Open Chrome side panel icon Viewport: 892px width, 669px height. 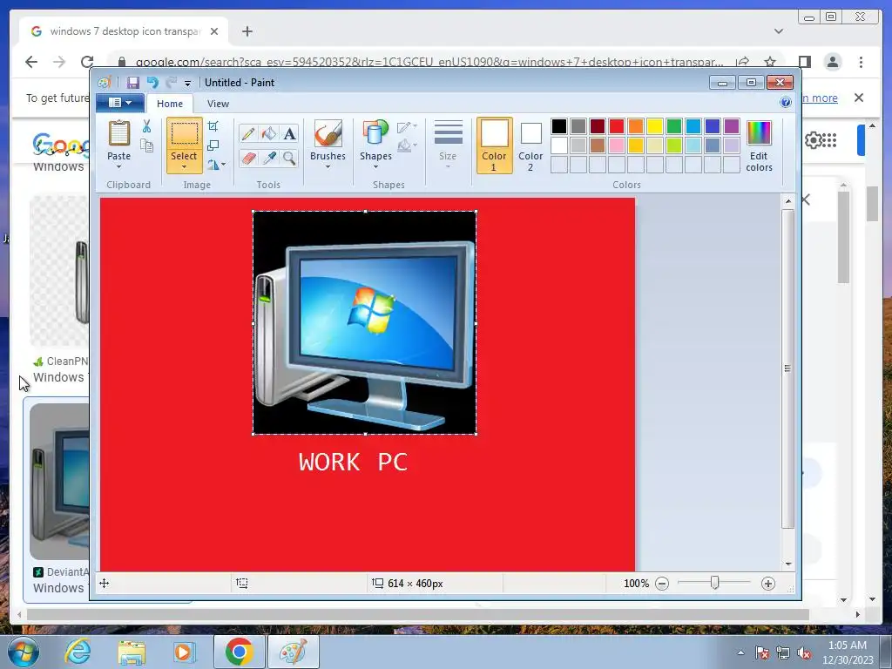click(804, 62)
